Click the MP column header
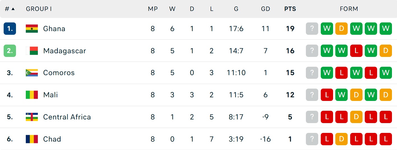Image resolution: width=397 pixels, height=150 pixels. [x=153, y=9]
